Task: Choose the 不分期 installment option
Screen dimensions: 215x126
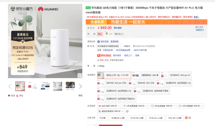Action: 102,118
